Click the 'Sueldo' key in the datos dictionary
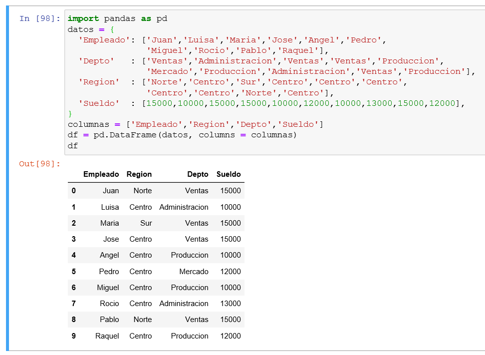The width and height of the screenshot is (485, 355). pyautogui.click(x=99, y=103)
